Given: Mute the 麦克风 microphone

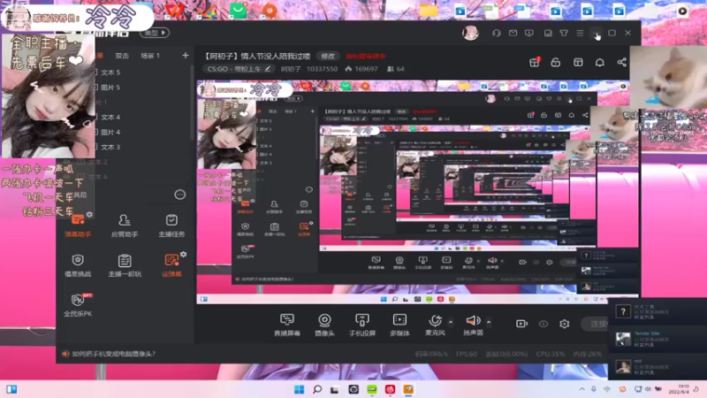Looking at the screenshot, I should coord(435,325).
